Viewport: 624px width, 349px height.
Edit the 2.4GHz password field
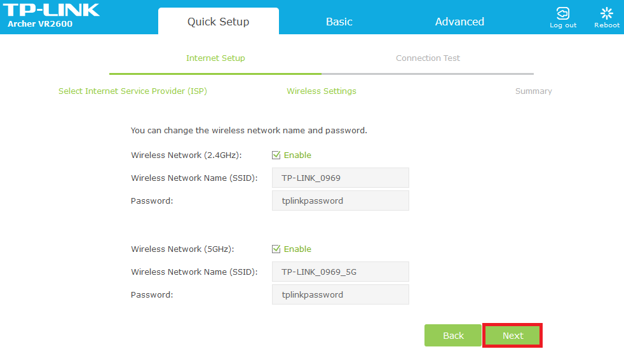tap(340, 201)
